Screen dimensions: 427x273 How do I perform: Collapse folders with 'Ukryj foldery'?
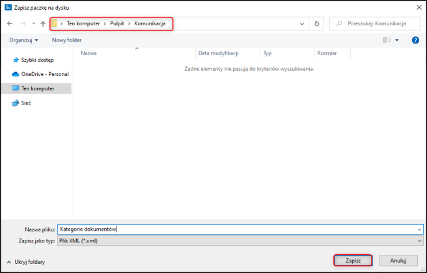(25, 262)
